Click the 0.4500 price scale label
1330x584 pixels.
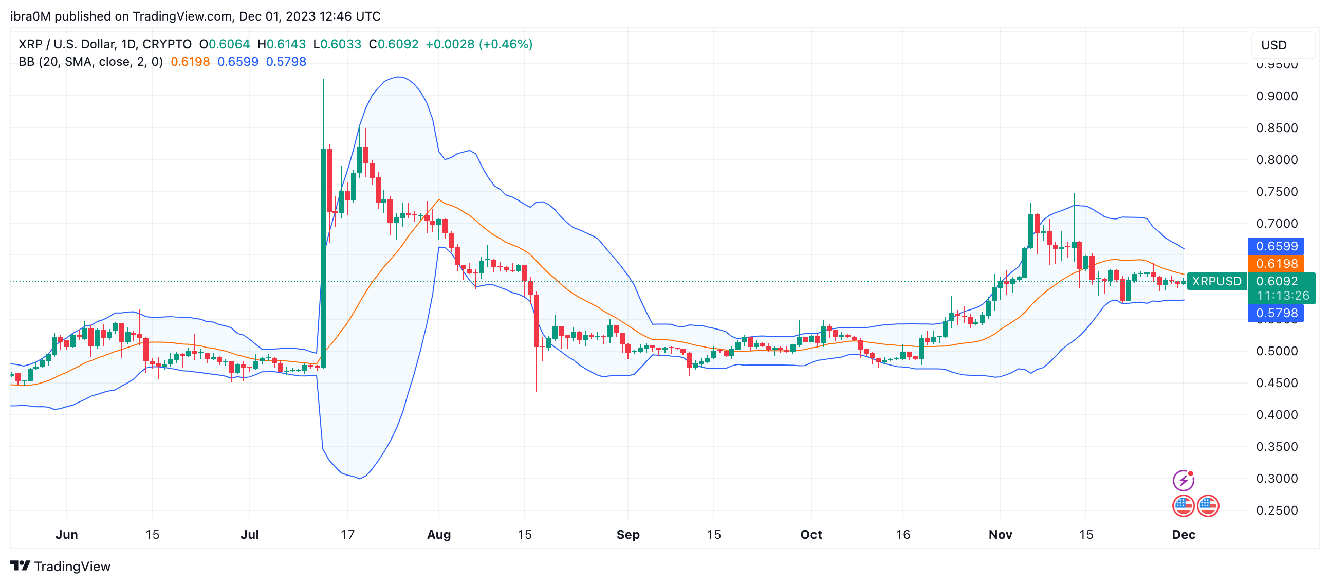point(1277,383)
